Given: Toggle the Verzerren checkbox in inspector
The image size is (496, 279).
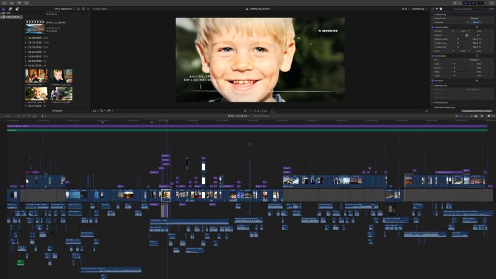Looking at the screenshot, I should click(x=432, y=81).
